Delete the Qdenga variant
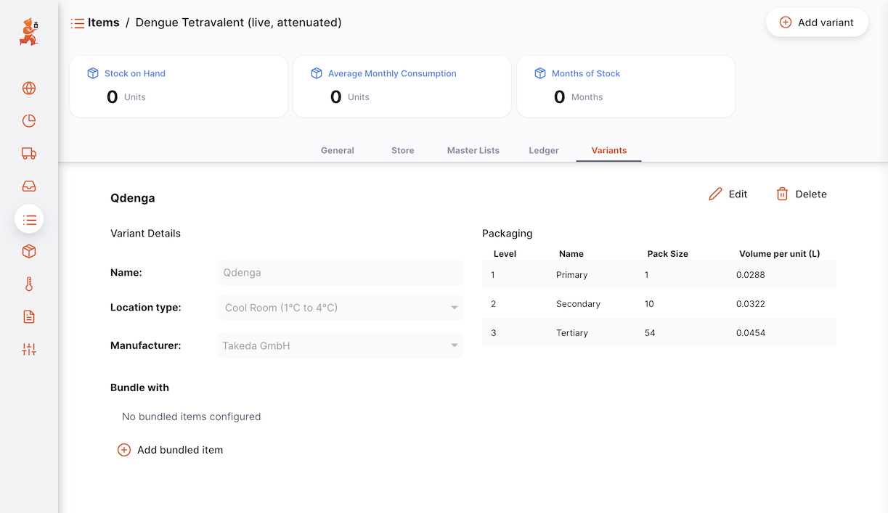The width and height of the screenshot is (888, 513). [802, 194]
